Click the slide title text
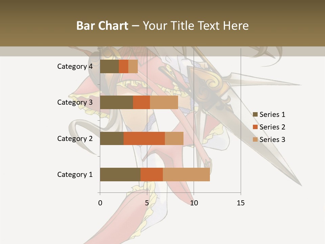Viewport: 325px width, 244px height. click(162, 25)
